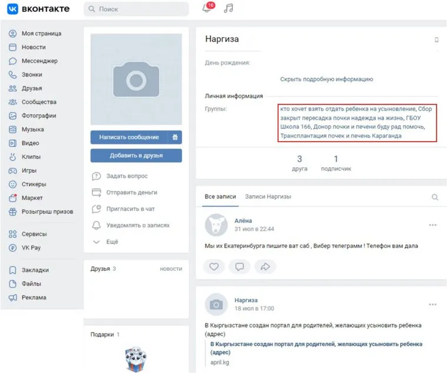Viewport: 447px width, 373px height.
Task: Open three-dot menu on Наргиза's post
Action: coord(433,304)
